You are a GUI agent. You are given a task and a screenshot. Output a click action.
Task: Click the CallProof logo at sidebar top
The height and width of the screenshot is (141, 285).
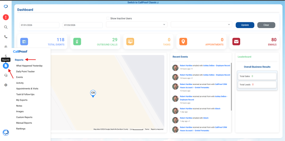point(6,6)
